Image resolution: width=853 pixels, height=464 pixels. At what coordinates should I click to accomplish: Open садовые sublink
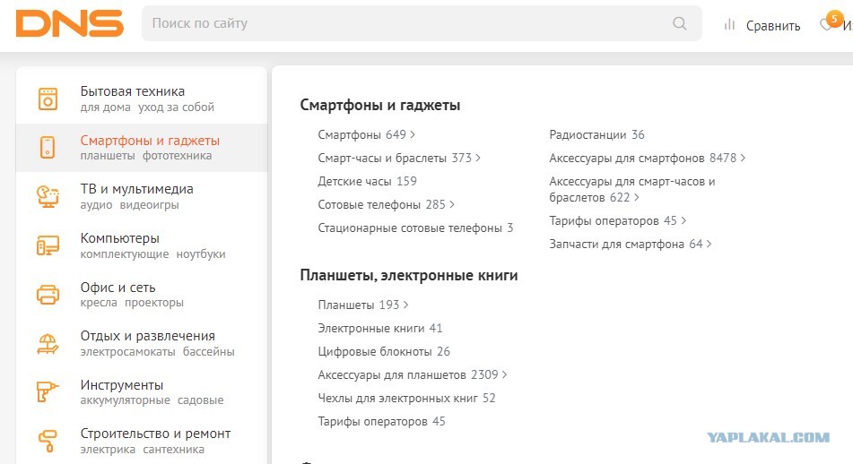(200, 400)
